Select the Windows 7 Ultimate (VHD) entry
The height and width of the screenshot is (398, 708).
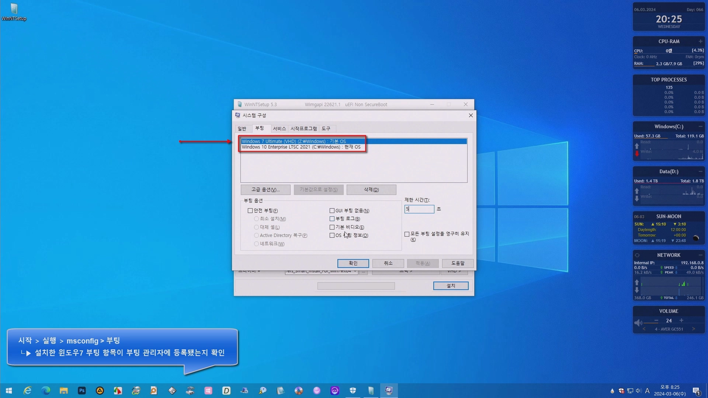(354, 141)
